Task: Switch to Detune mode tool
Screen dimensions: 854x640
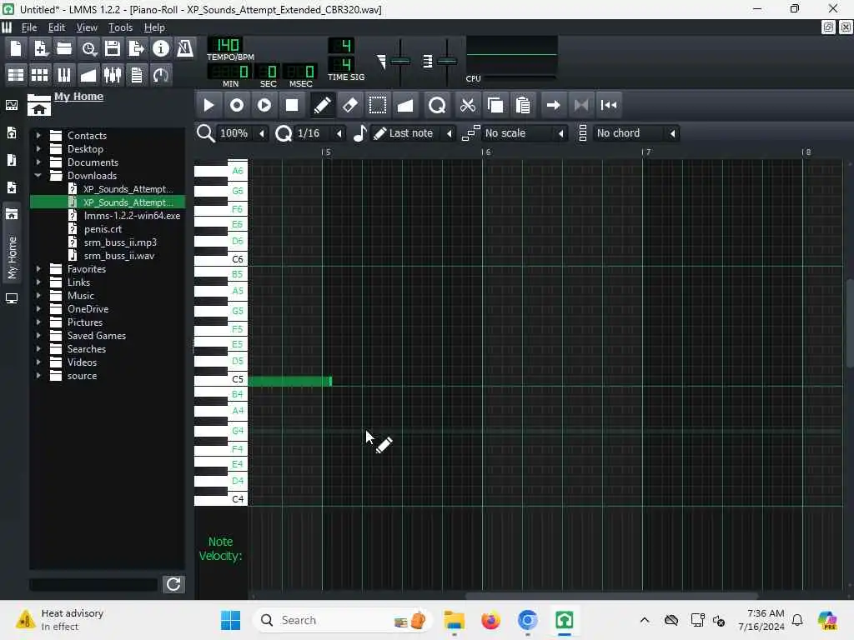Action: (x=405, y=105)
